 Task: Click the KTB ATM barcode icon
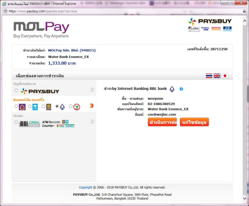(67, 122)
